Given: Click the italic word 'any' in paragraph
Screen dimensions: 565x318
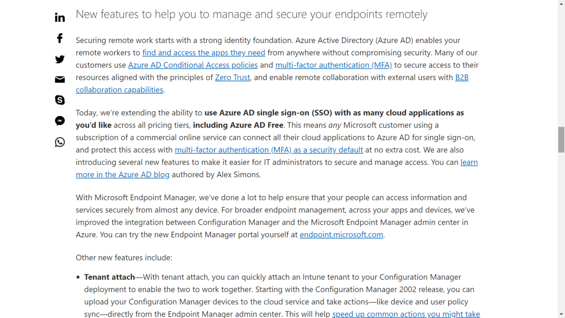Looking at the screenshot, I should [334, 125].
